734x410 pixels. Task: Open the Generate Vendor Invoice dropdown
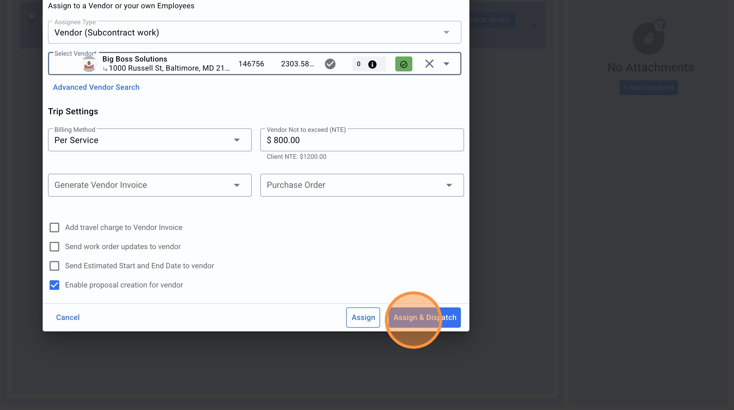coord(237,185)
